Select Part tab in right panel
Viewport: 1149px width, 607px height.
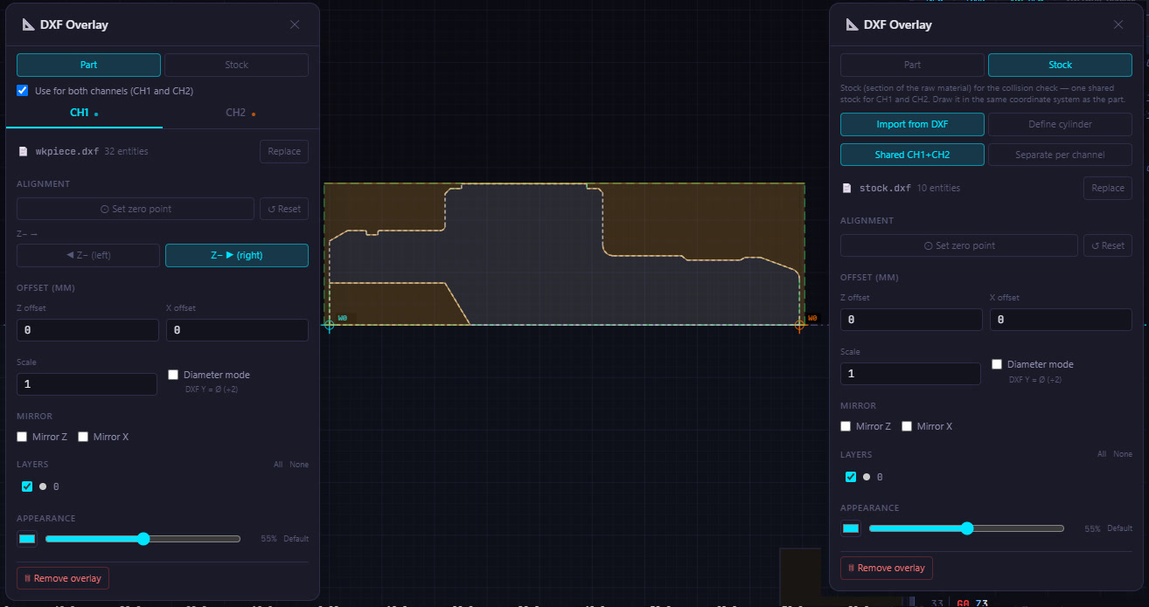point(912,65)
